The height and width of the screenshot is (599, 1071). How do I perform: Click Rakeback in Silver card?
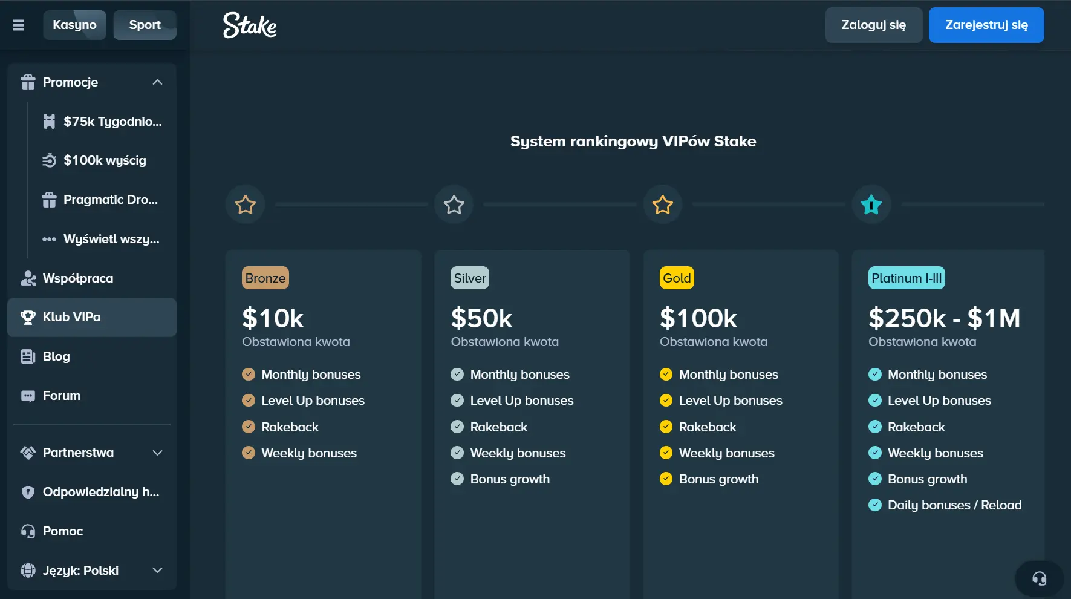coord(499,427)
